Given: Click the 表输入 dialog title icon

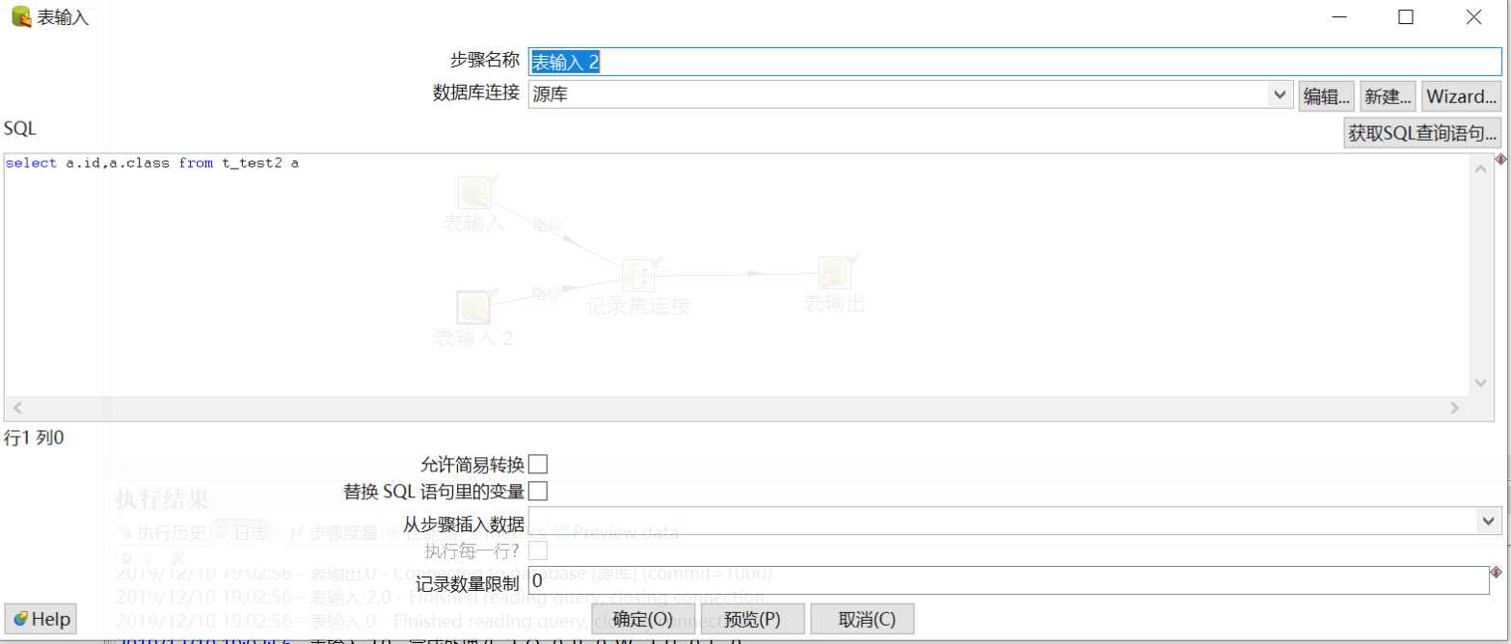Looking at the screenshot, I should pyautogui.click(x=21, y=17).
